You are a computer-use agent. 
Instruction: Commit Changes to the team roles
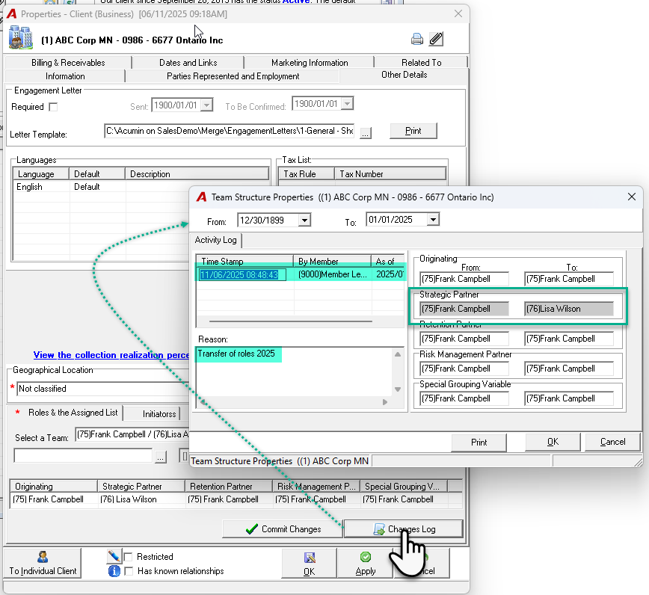point(283,529)
